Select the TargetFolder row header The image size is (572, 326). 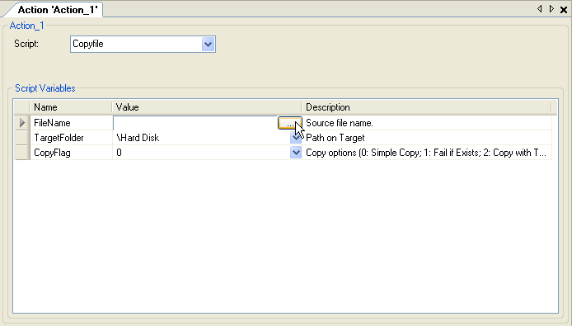point(22,138)
